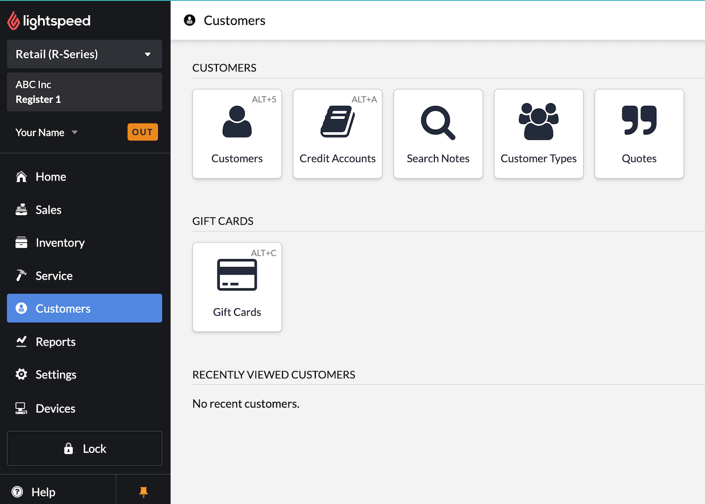Open Customer Types group icon tile

pyautogui.click(x=539, y=133)
